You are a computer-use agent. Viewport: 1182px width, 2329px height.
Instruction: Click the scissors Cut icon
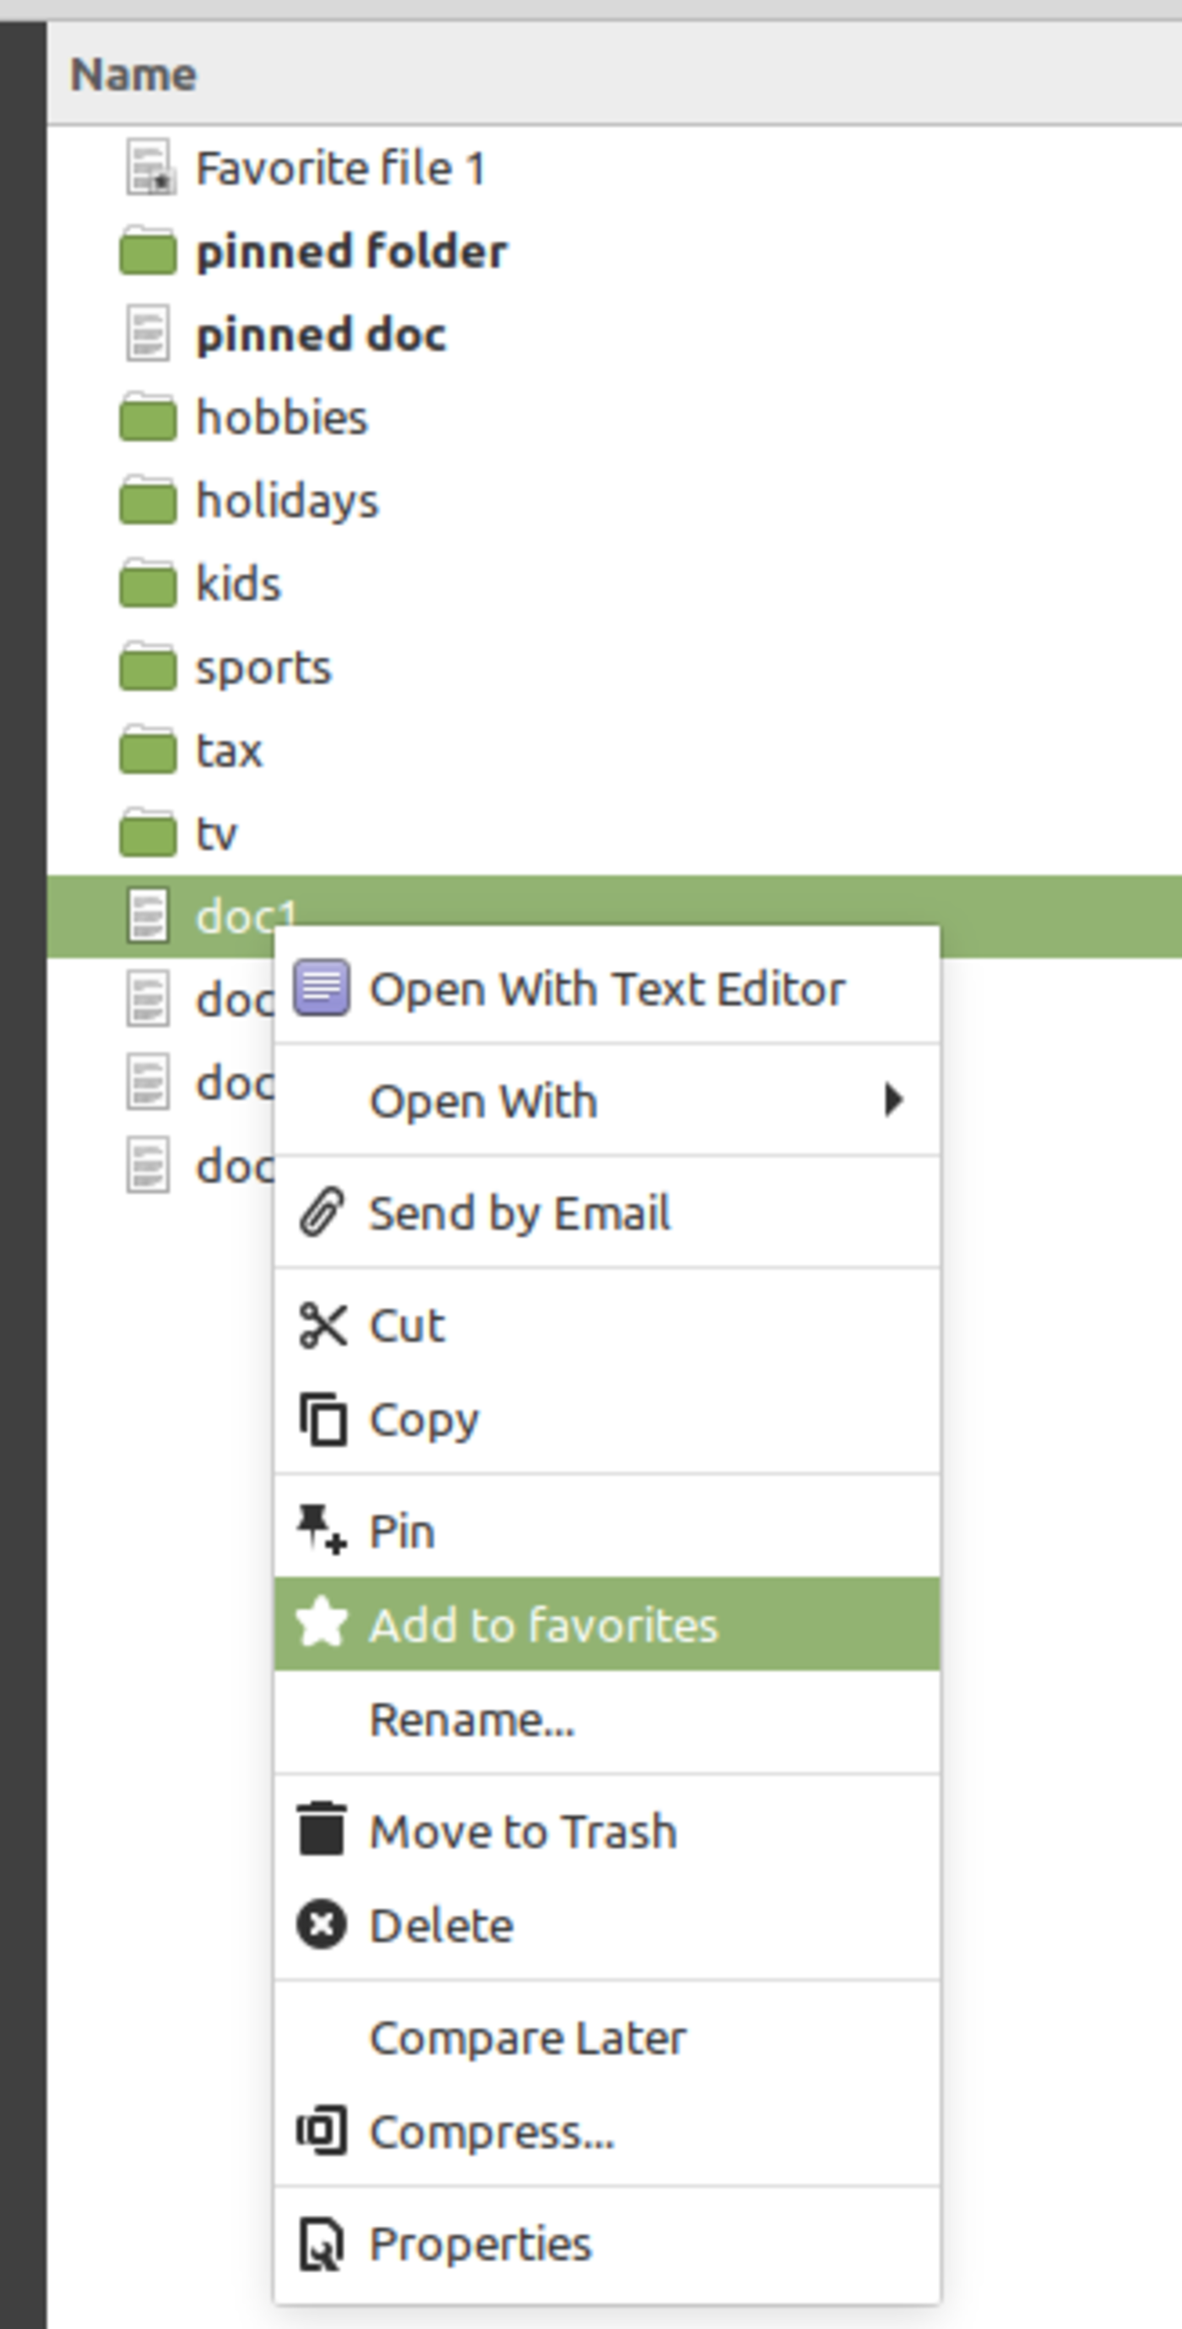click(x=323, y=1325)
